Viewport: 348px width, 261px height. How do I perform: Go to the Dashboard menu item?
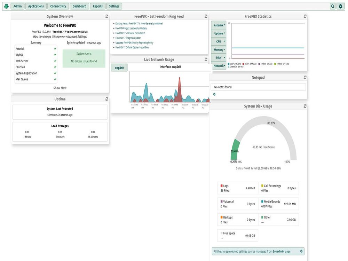click(79, 6)
